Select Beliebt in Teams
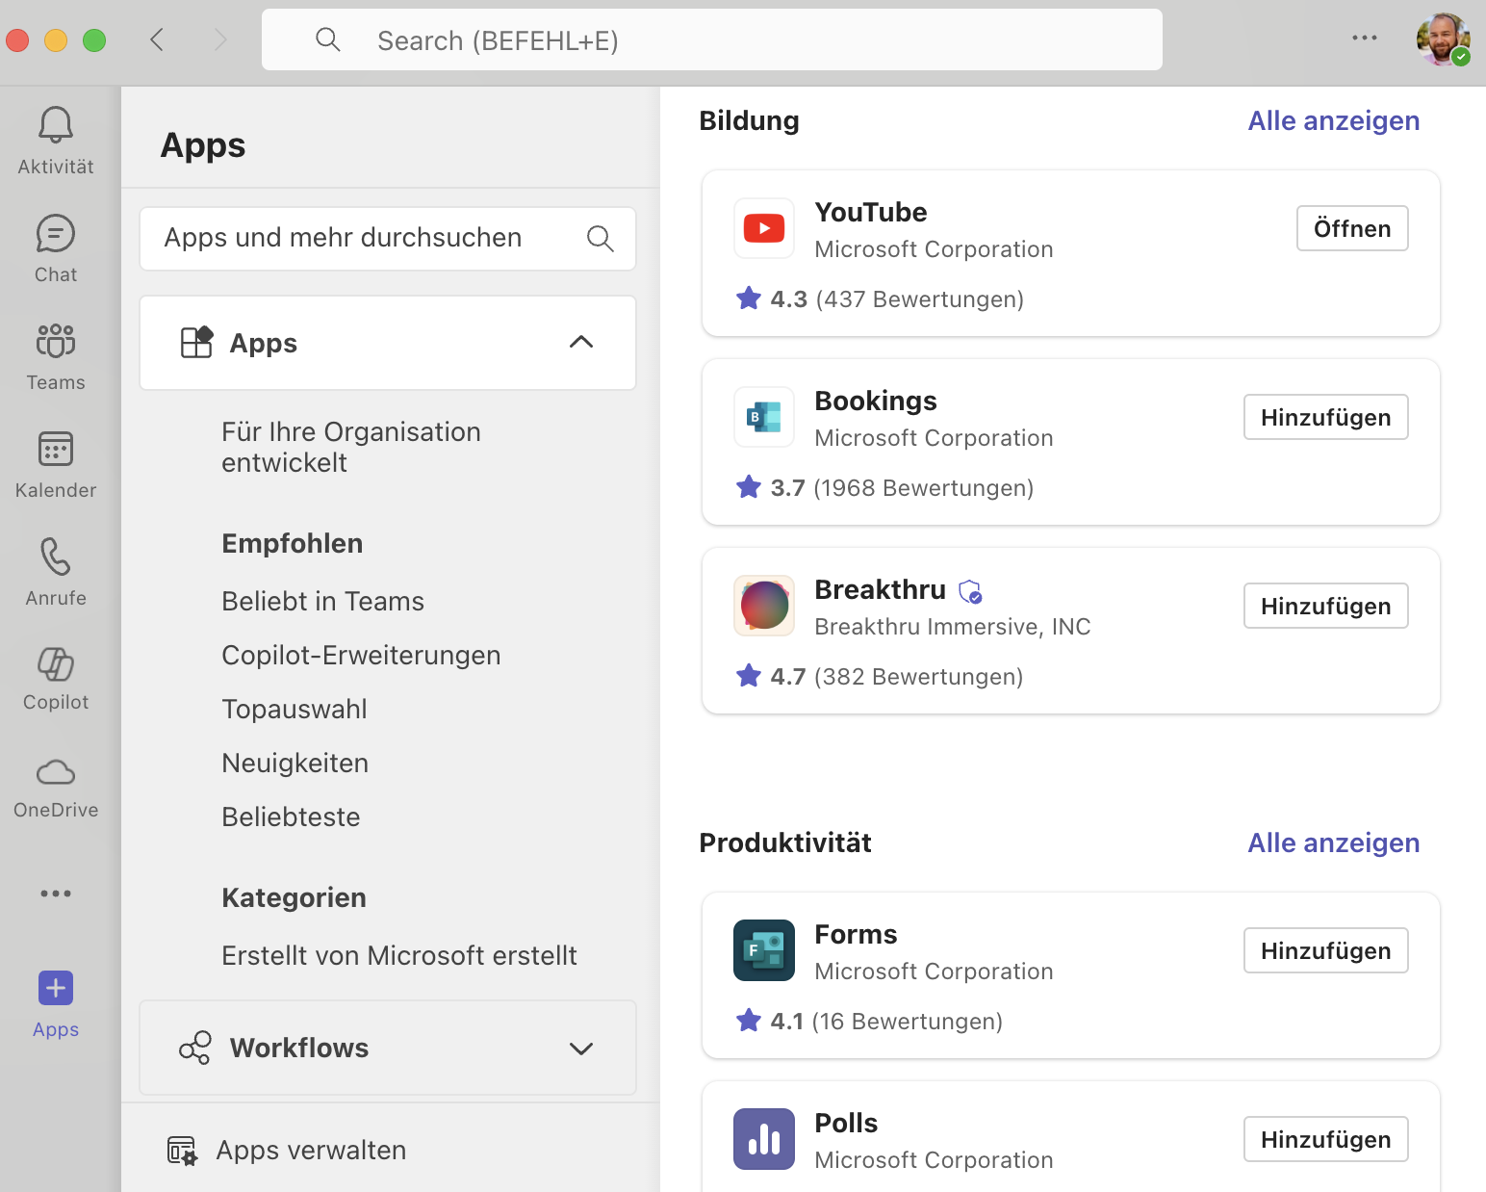 tap(322, 601)
